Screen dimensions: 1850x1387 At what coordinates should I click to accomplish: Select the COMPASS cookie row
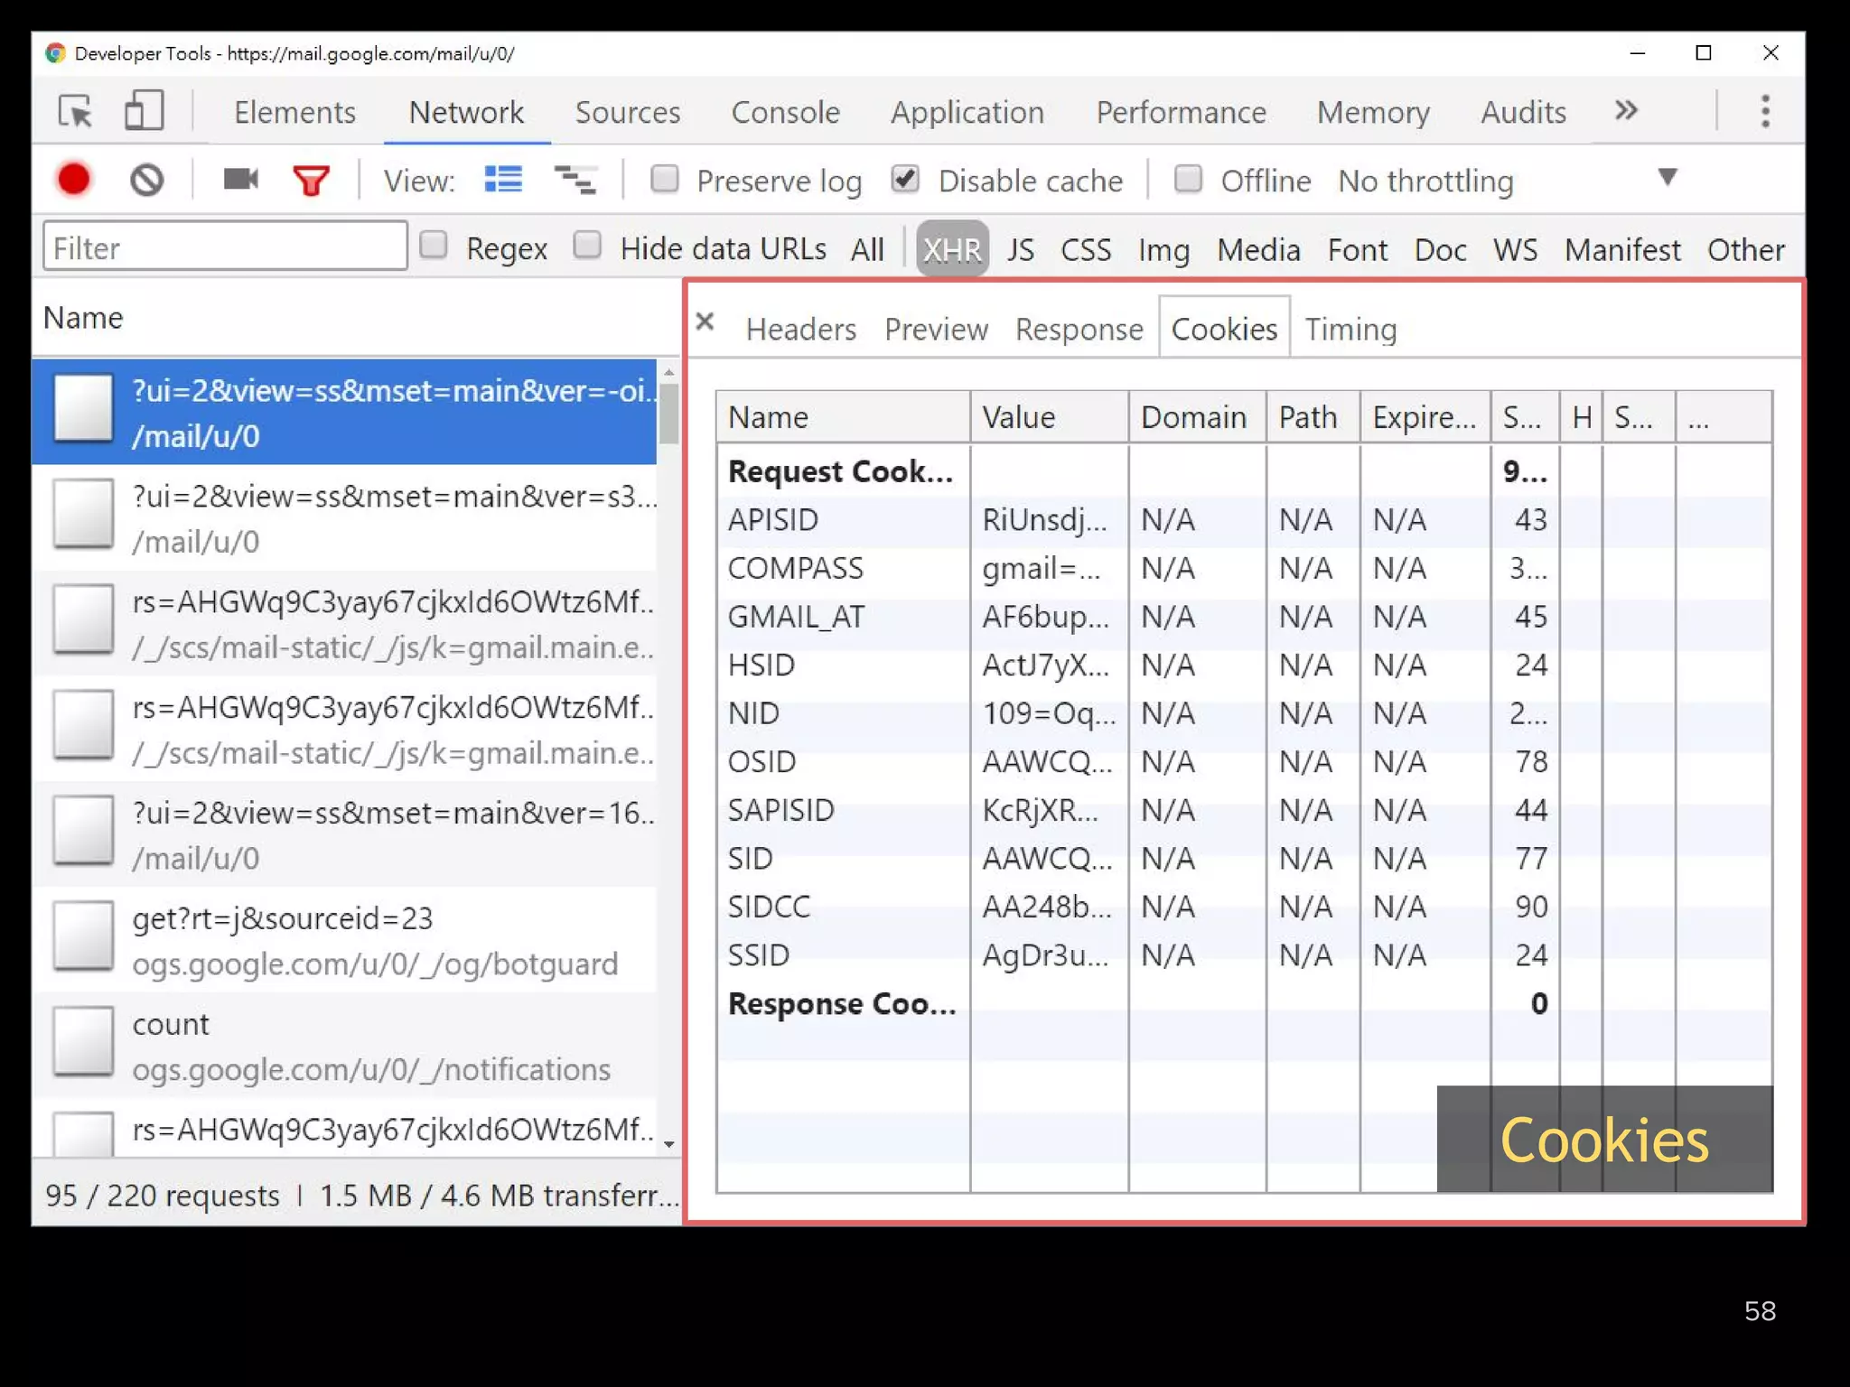click(1244, 568)
